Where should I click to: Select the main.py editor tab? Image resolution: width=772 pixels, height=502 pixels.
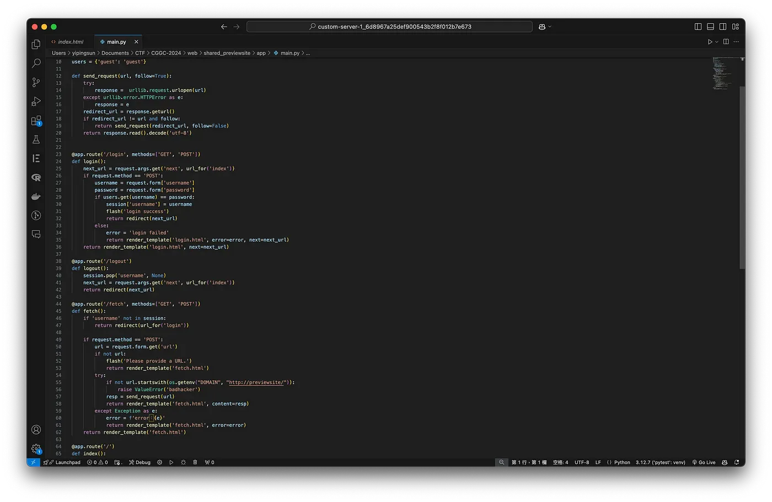coord(116,42)
